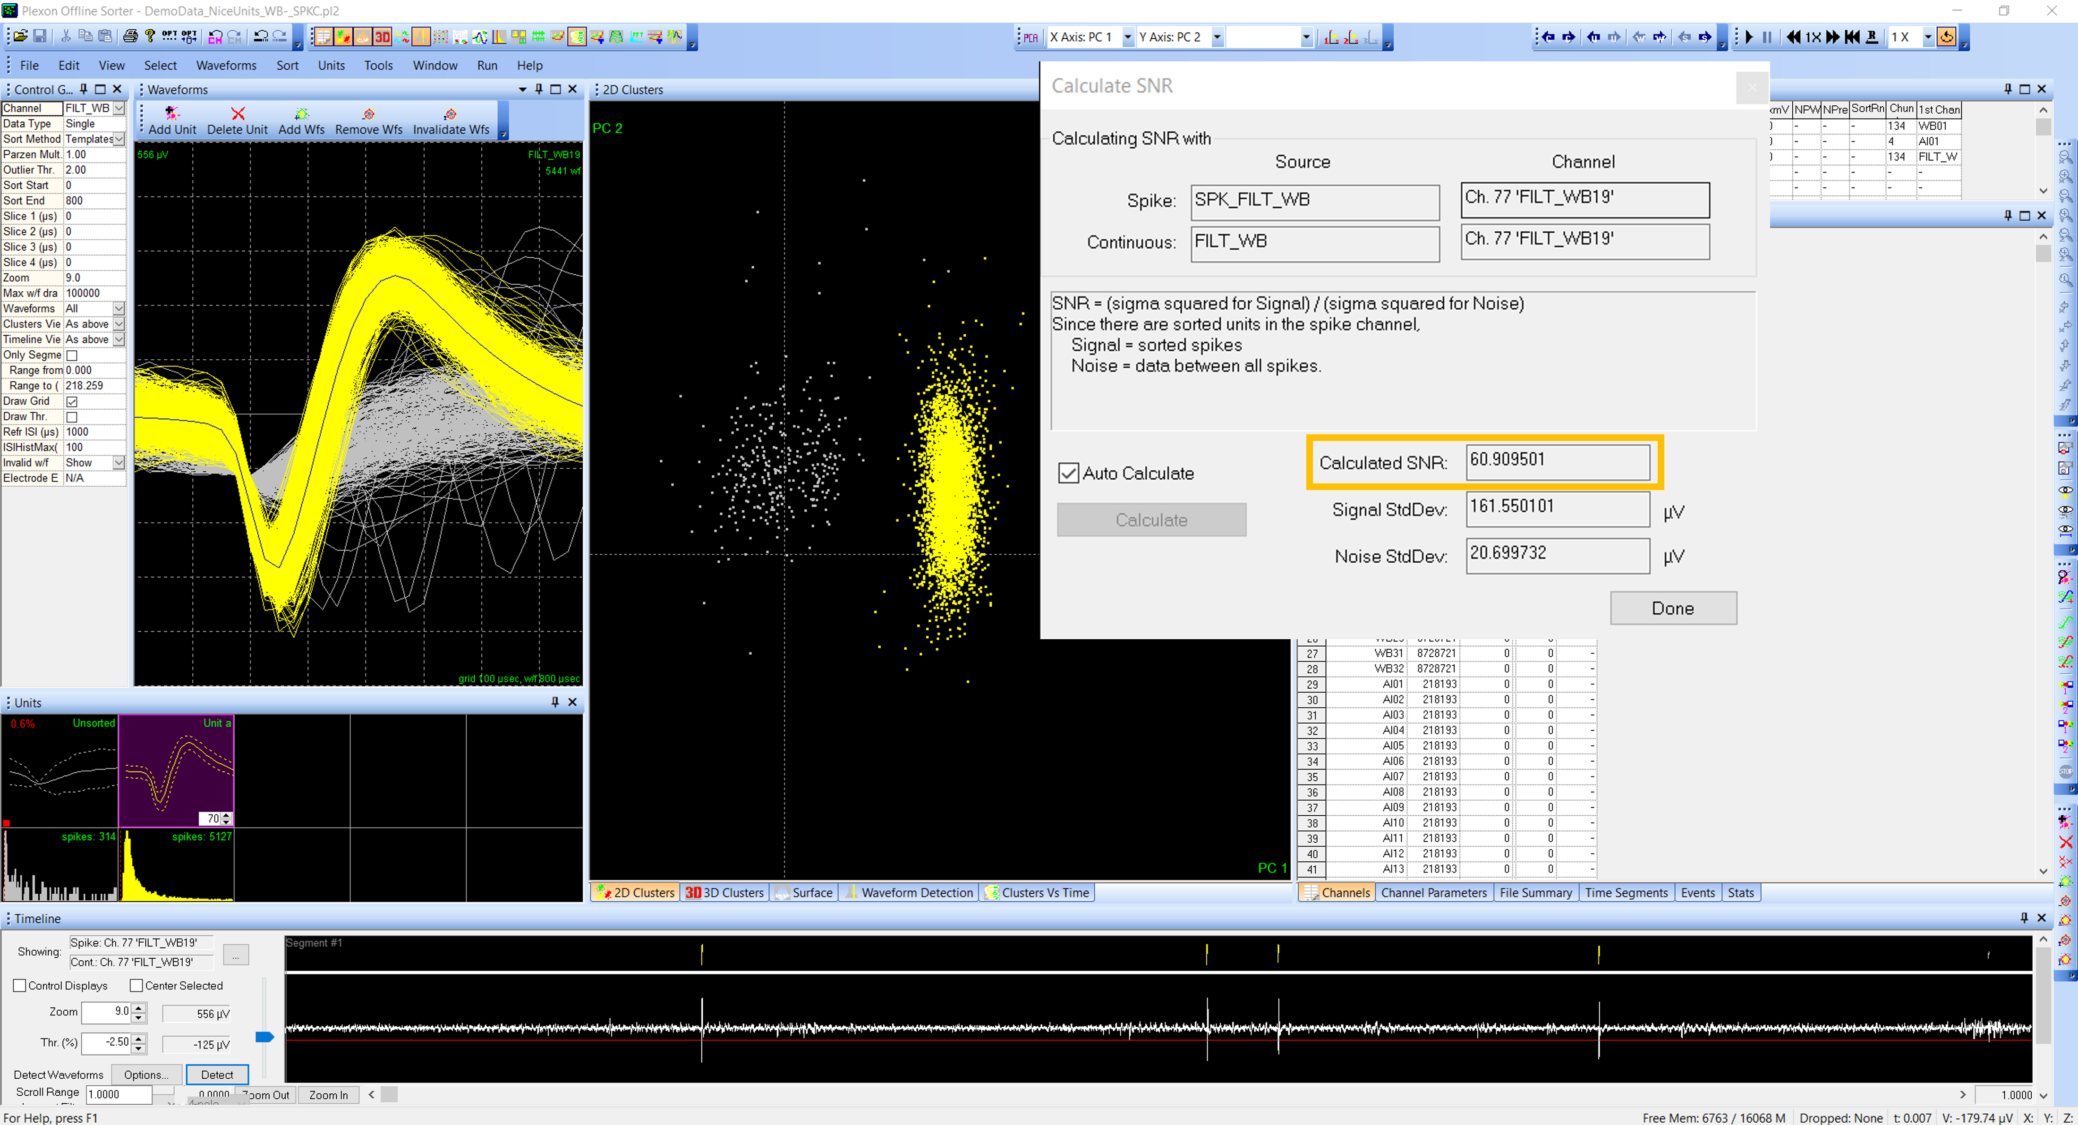Switch to the Stats tab
This screenshot has width=2078, height=1125.
click(x=1741, y=893)
